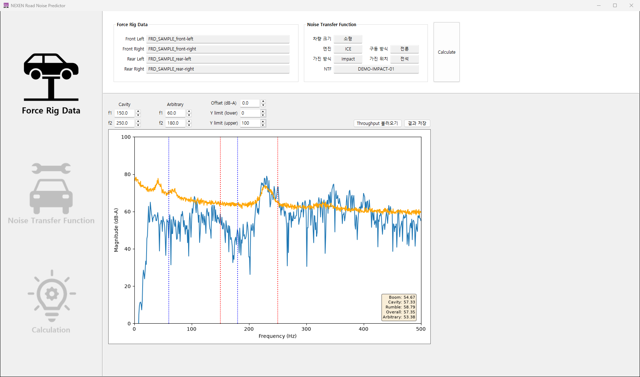Select the Front Left FRD_SAMPLE_front-left field
This screenshot has width=640, height=377.
[218, 39]
